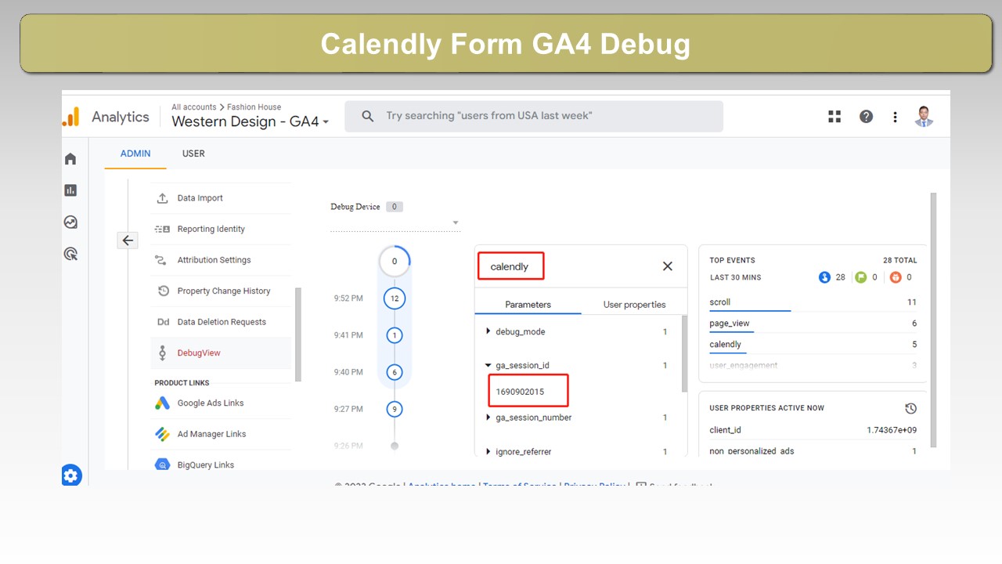Open the Google apps grid icon
1002x564 pixels.
(834, 117)
